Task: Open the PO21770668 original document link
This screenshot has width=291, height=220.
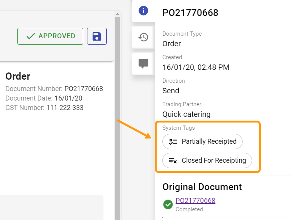Action: [195, 201]
